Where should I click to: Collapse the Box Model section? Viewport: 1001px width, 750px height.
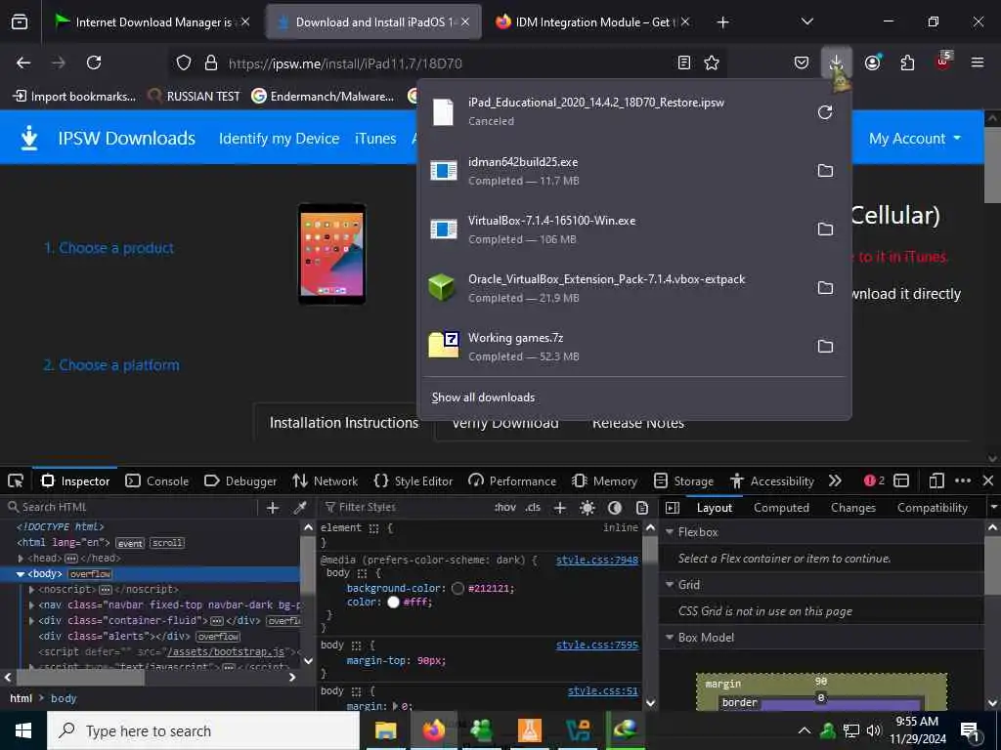point(670,638)
